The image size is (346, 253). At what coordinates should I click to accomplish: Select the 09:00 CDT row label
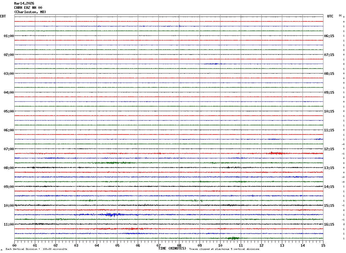tap(9, 187)
